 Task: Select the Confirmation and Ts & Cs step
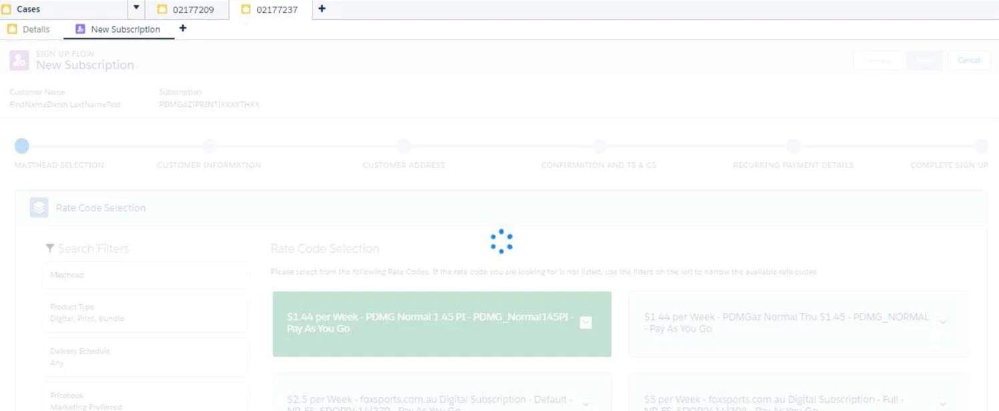[x=599, y=146]
